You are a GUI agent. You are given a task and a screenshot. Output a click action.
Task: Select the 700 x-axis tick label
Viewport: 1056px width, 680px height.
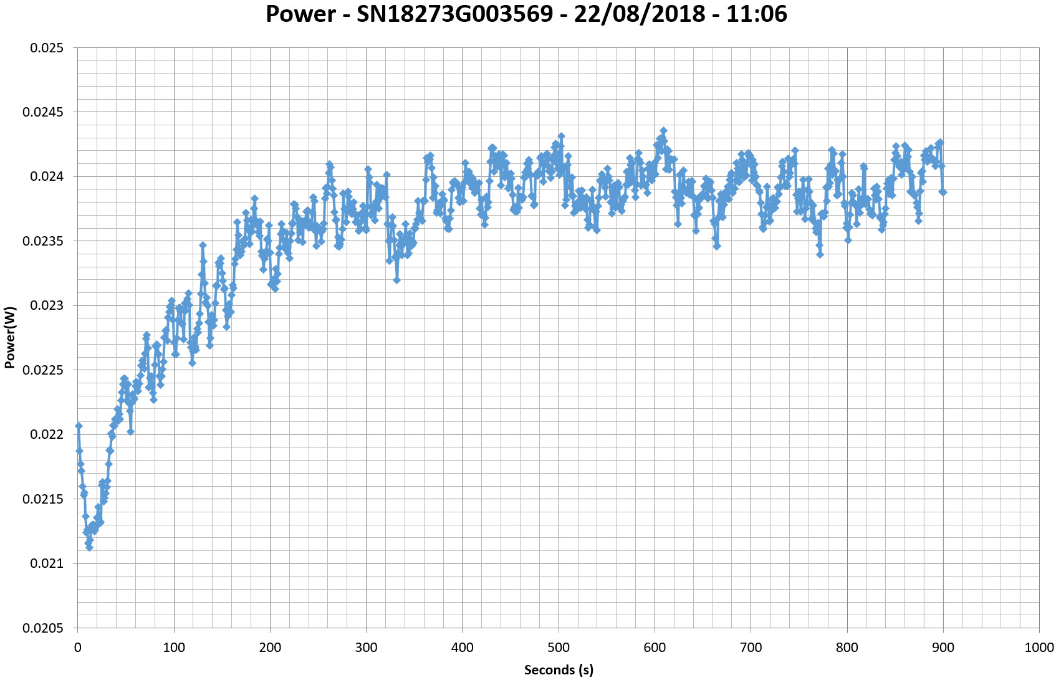(751, 648)
